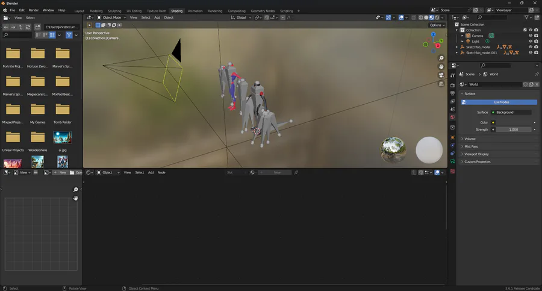Switch to the Animation workspace tab
Viewport: 542px width, 291px height.
pos(195,11)
